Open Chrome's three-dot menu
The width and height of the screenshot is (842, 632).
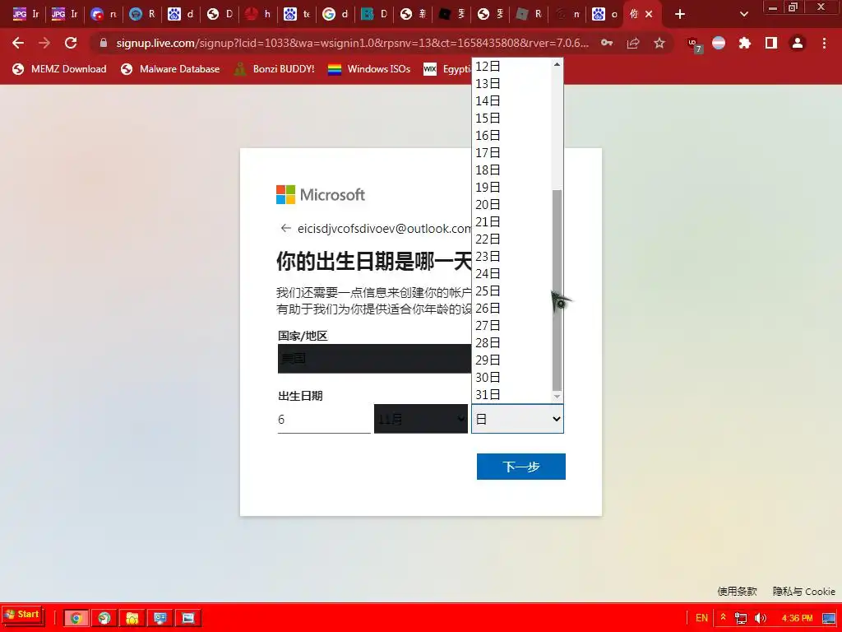[824, 43]
